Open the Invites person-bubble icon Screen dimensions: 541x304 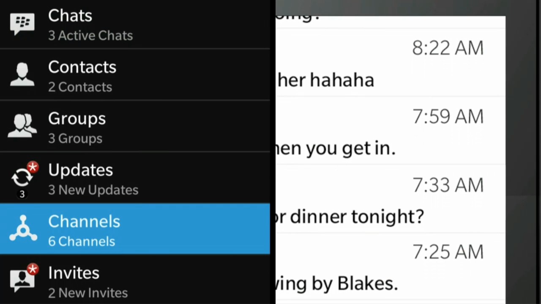click(22, 280)
